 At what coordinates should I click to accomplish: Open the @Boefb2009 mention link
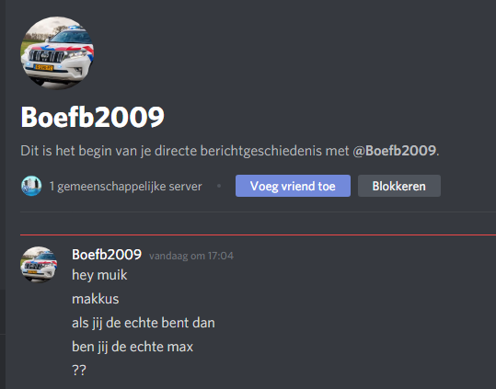395,151
